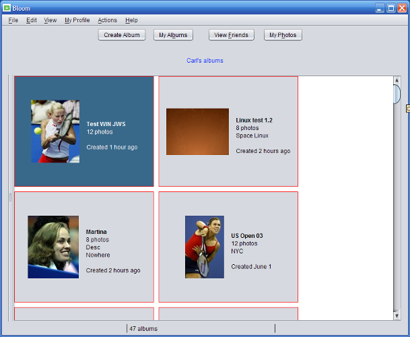Screen dimensions: 410x337
Task: Select the US Open 03 album thumbnail
Action: click(x=205, y=247)
